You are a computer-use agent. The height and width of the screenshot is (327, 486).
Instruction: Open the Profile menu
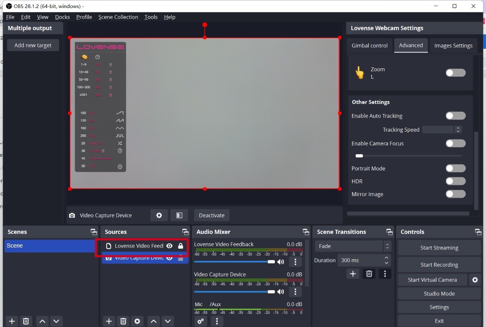tap(84, 17)
